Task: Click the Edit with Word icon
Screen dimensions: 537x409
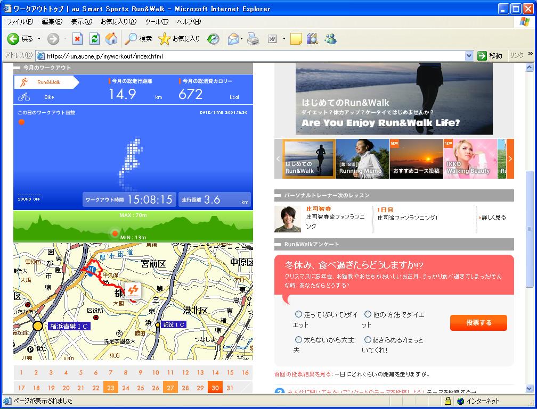Action: (272, 39)
